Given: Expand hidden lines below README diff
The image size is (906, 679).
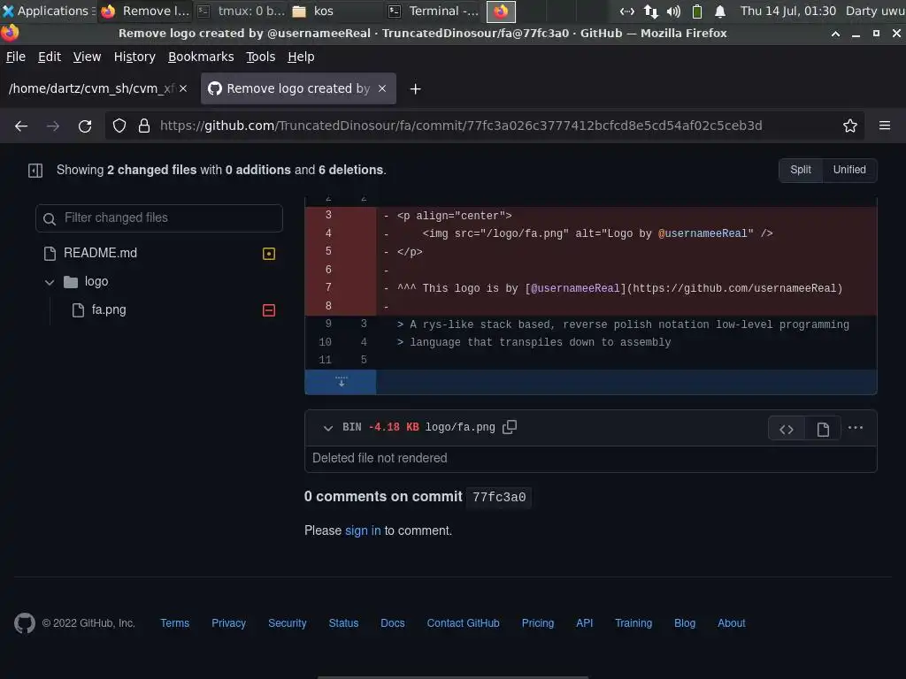Looking at the screenshot, I should pyautogui.click(x=341, y=382).
